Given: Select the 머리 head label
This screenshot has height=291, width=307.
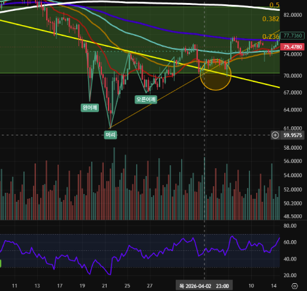Looking at the screenshot, I should (110, 135).
